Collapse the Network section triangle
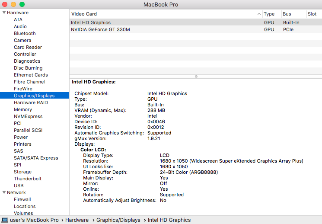322x224 pixels. point(4,192)
